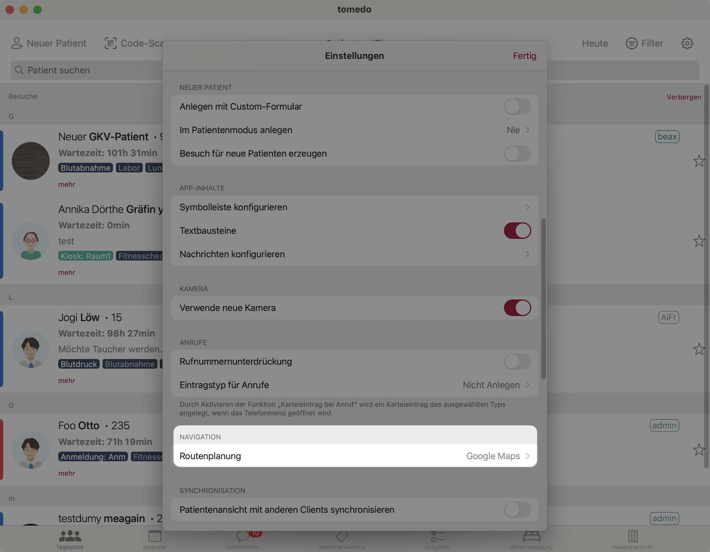Open the Warenverwaltung tag icon
This screenshot has width=710, height=552.
point(342,536)
